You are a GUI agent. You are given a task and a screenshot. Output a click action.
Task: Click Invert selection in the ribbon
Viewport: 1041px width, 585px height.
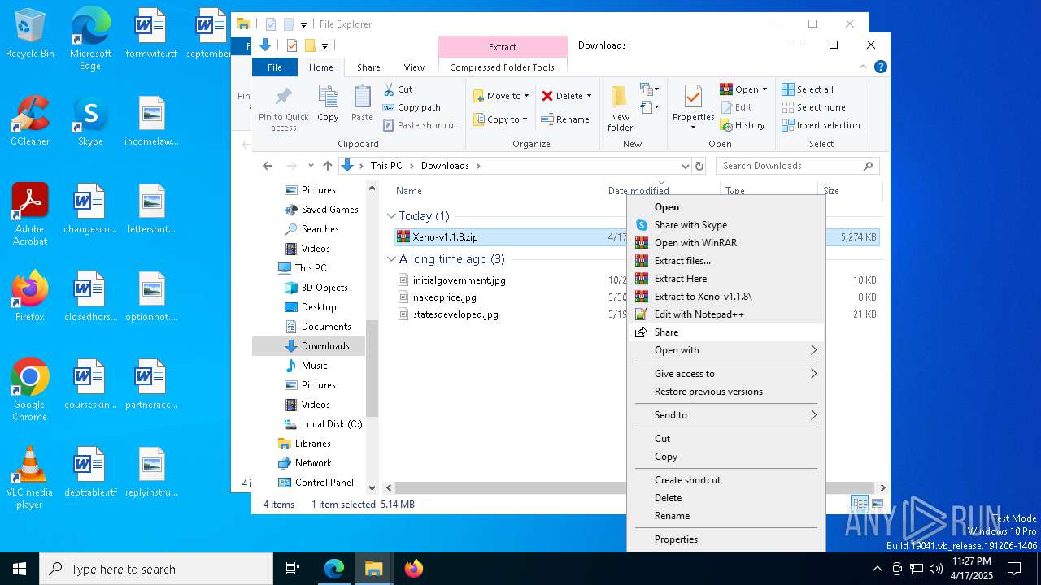(821, 125)
